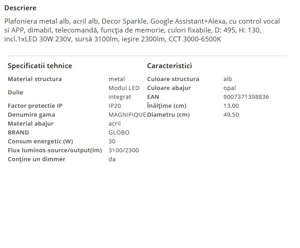
Task: Click the Descriere section heading
Action: coord(21,8)
